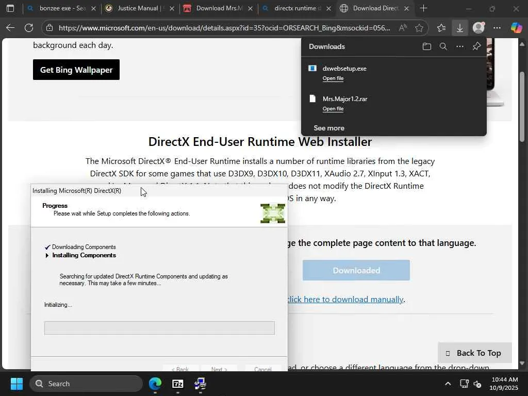Open the browser profile avatar

[478, 28]
